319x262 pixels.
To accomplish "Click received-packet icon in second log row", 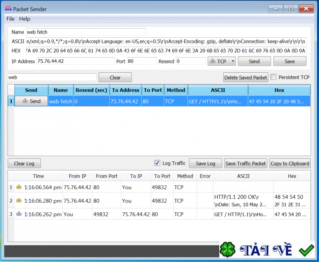I will click(x=19, y=200).
